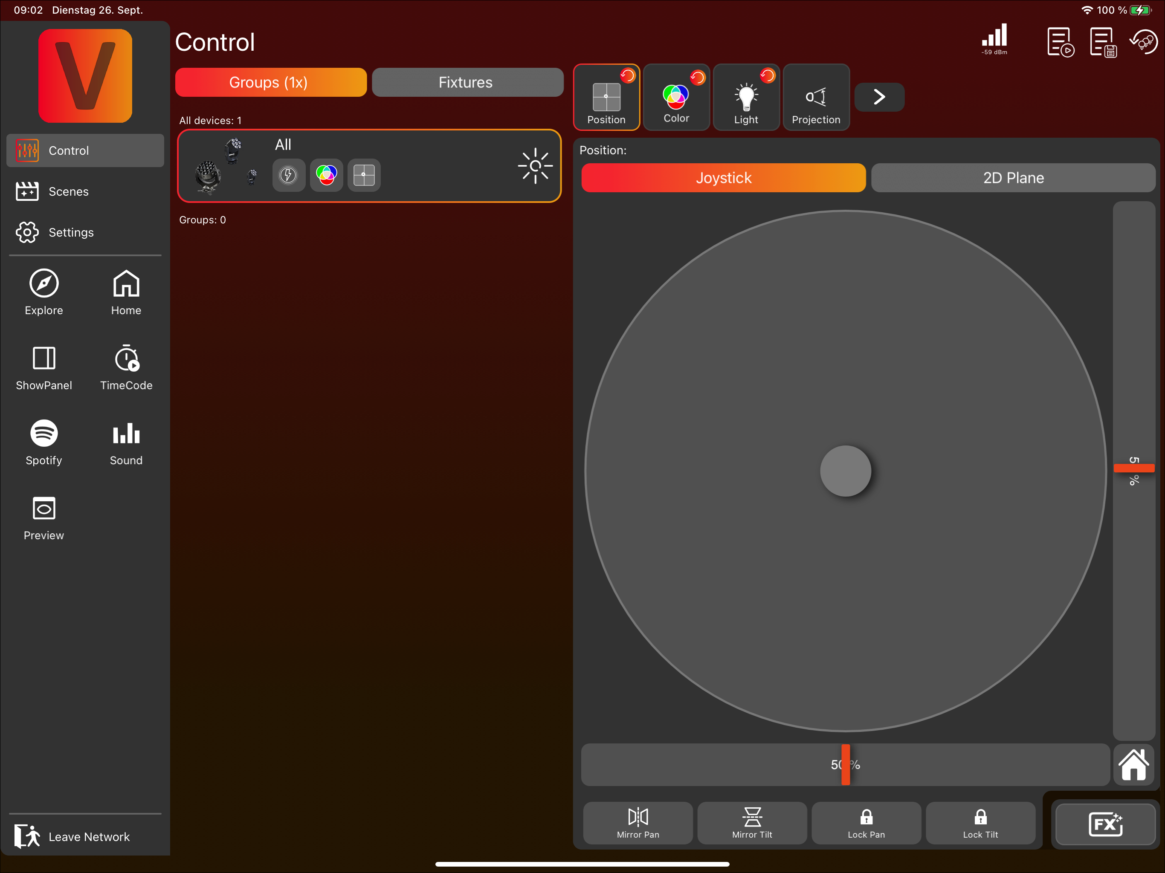The height and width of the screenshot is (873, 1165).
Task: Click the joystick center knob
Action: pos(845,471)
